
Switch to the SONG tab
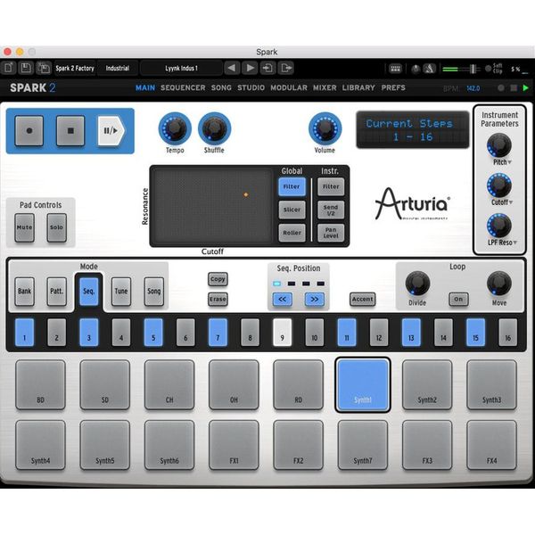(221, 87)
